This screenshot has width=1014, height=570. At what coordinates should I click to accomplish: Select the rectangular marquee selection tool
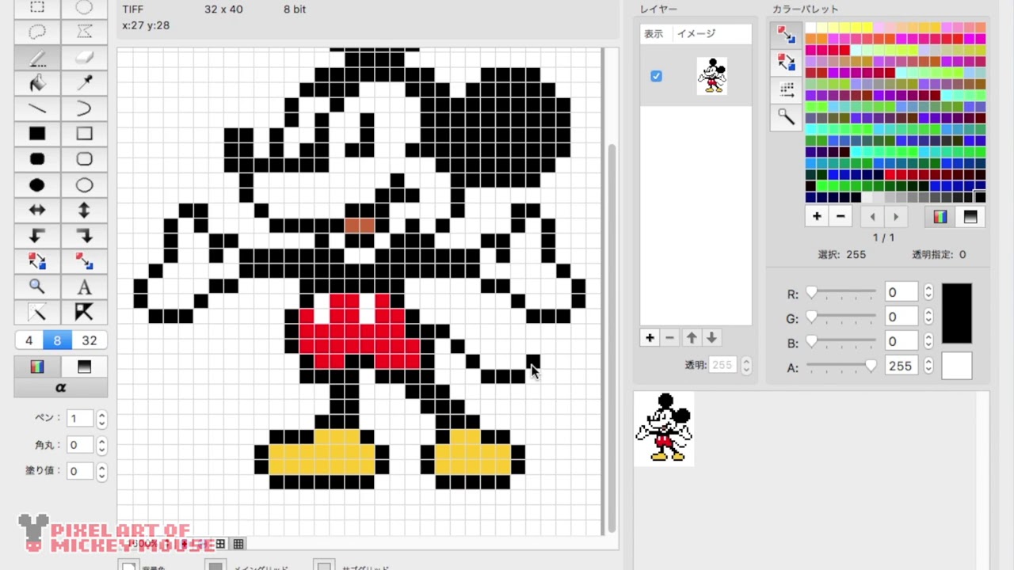click(37, 8)
